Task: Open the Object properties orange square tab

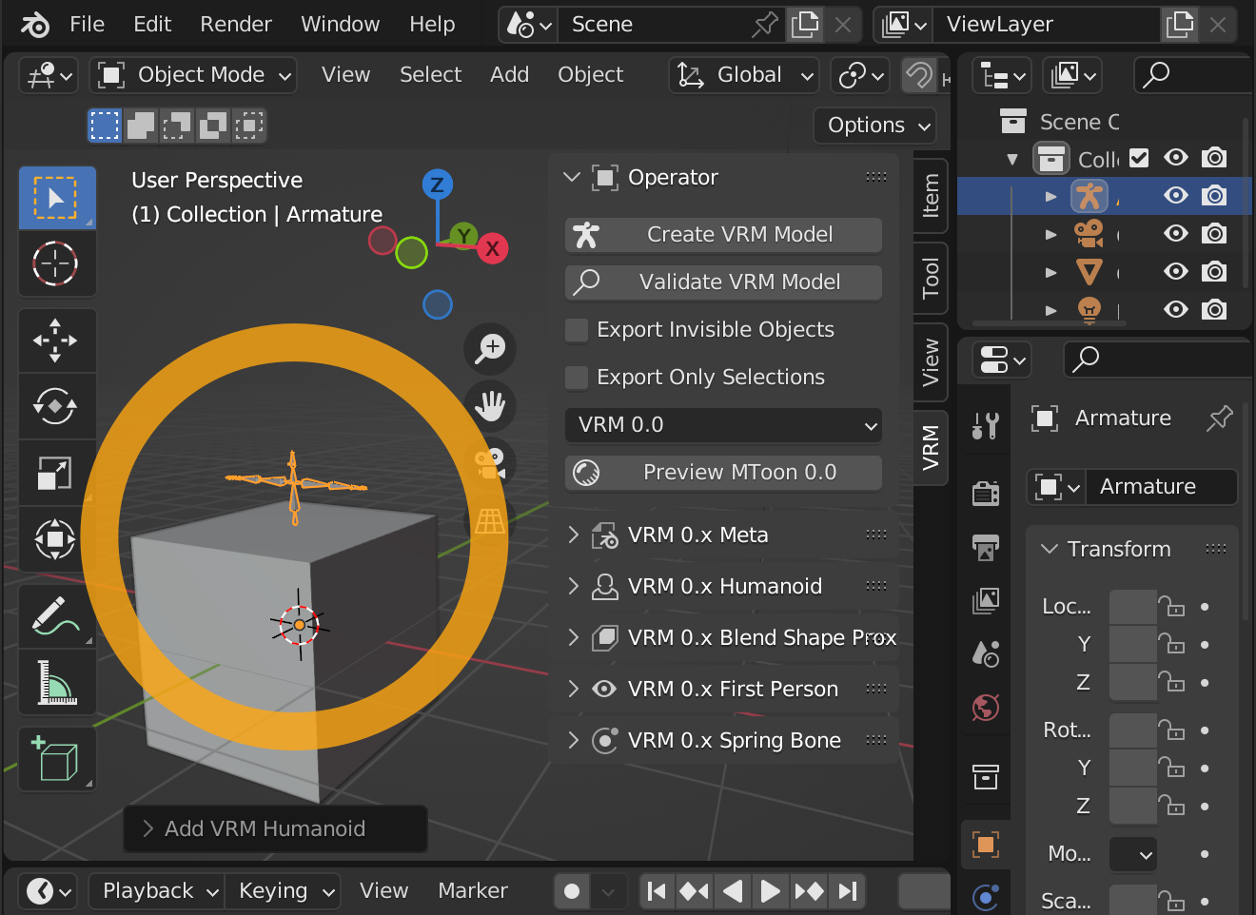Action: [x=986, y=844]
